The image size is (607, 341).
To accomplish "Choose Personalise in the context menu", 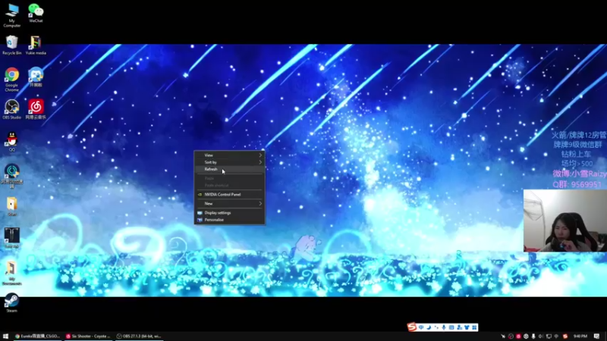I will 230,220.
